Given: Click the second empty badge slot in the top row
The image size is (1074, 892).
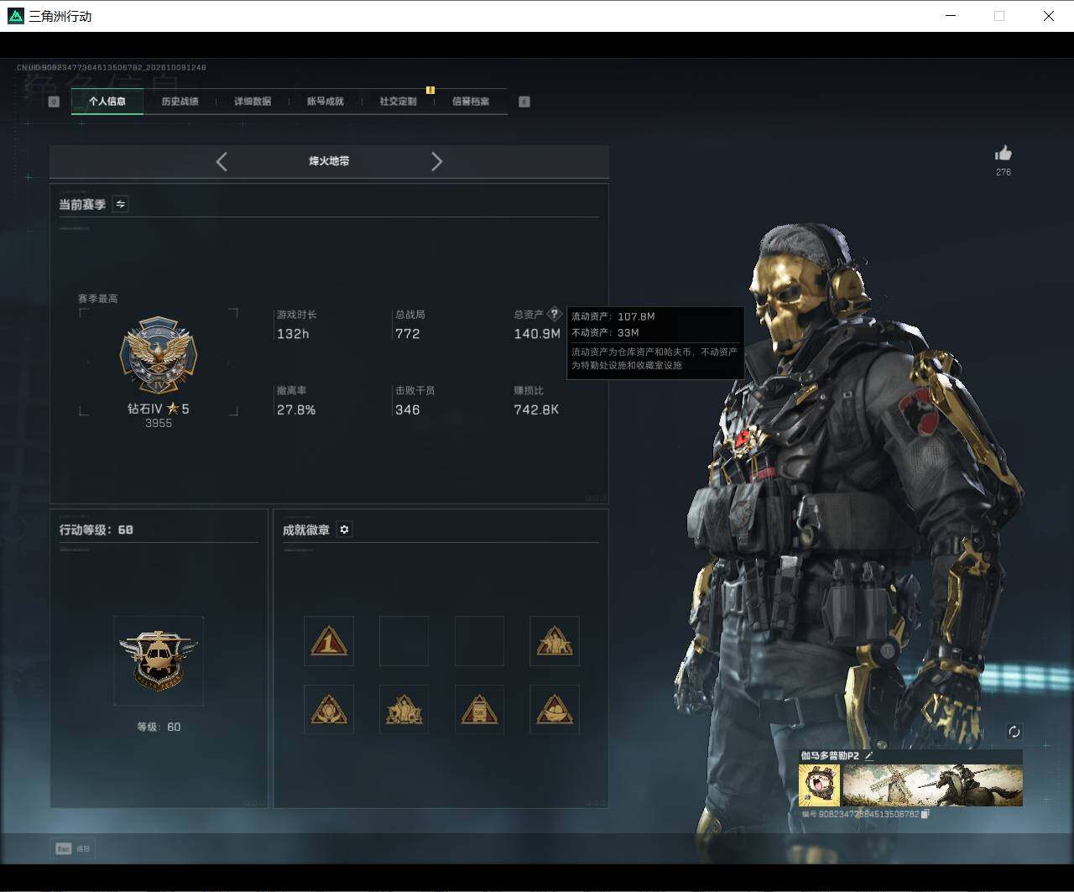Looking at the screenshot, I should (404, 641).
